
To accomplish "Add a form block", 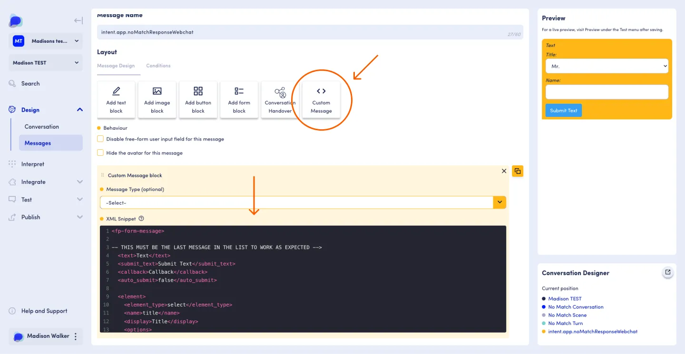I will pos(239,100).
